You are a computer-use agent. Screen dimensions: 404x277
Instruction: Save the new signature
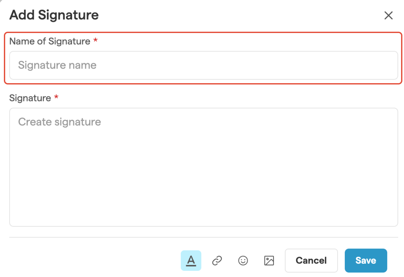365,260
